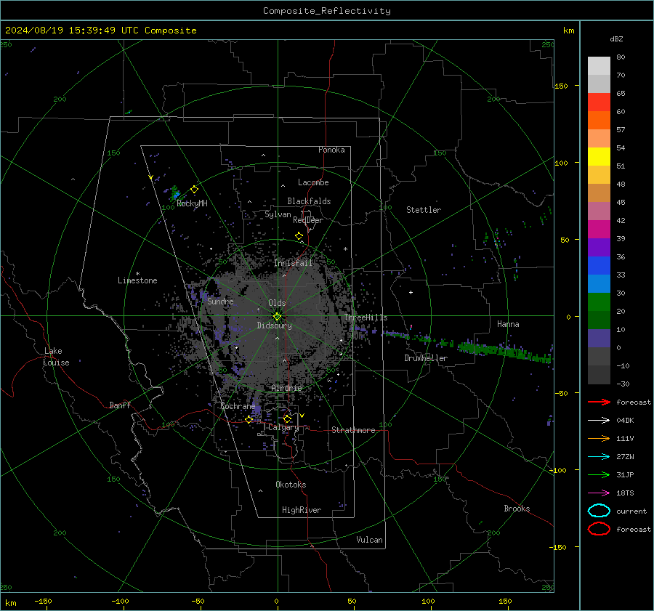Screen dimensions: 654x611
Task: Click the yellow diamond marker under Cochrane
Action: 249,419
